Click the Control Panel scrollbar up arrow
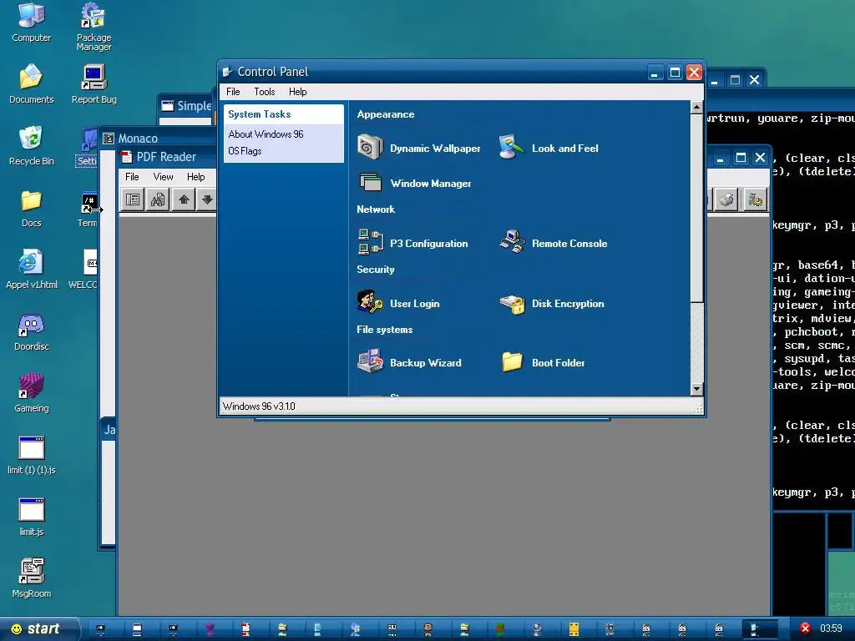Image resolution: width=855 pixels, height=641 pixels. 696,107
